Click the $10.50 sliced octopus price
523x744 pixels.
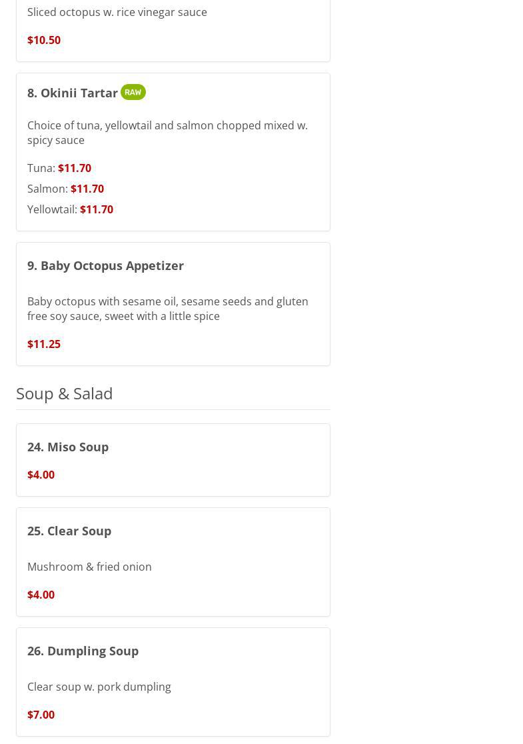tap(44, 40)
